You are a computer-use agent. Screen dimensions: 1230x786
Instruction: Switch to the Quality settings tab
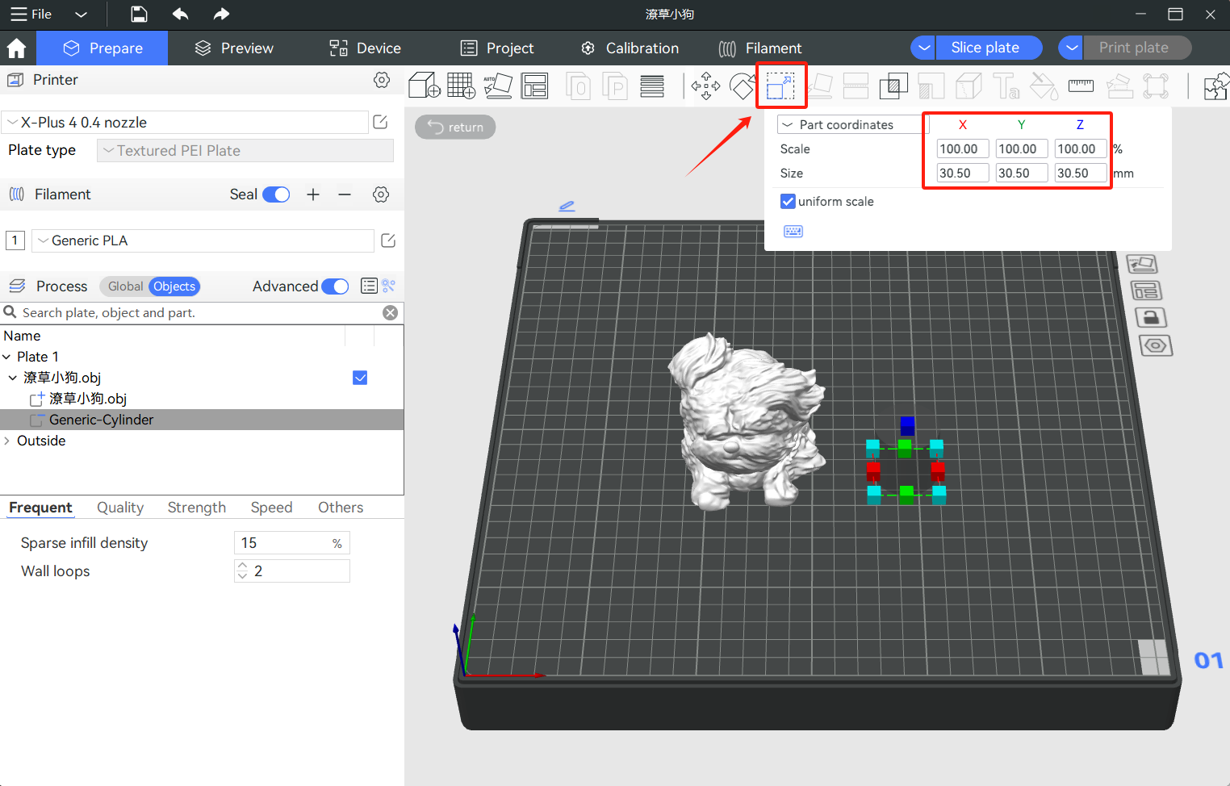[x=120, y=508]
